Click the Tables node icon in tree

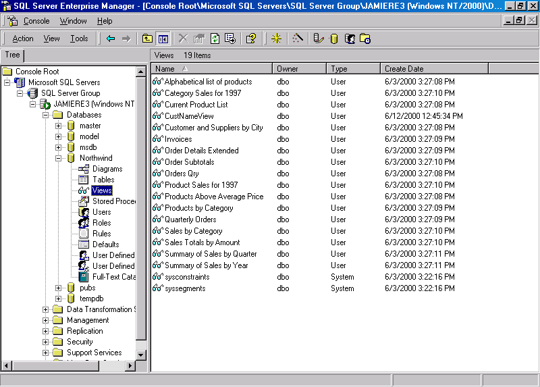pos(83,180)
